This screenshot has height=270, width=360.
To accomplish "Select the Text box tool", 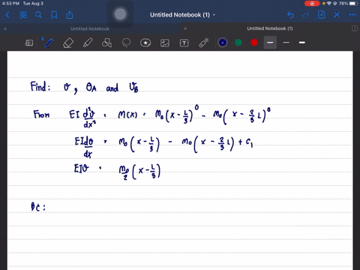I will tap(184, 43).
